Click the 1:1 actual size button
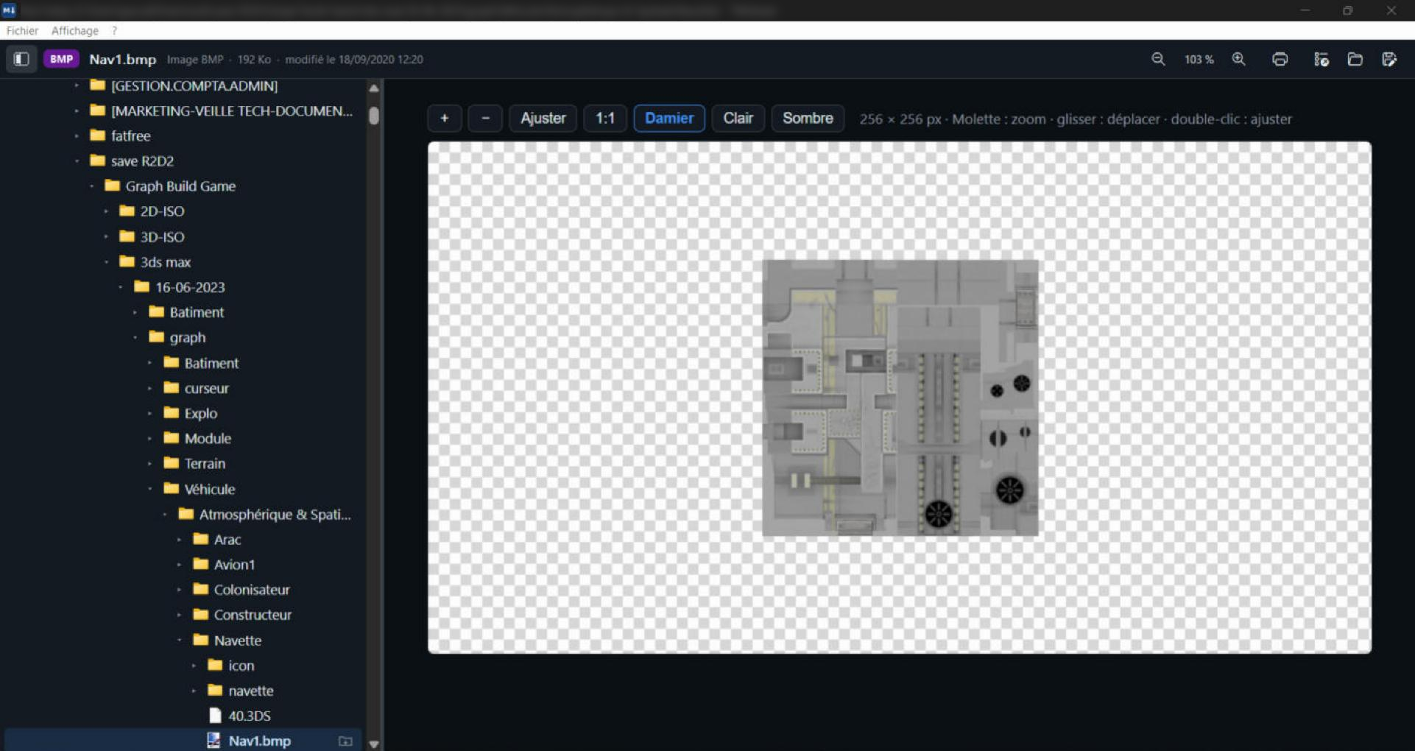The image size is (1415, 751). (605, 118)
